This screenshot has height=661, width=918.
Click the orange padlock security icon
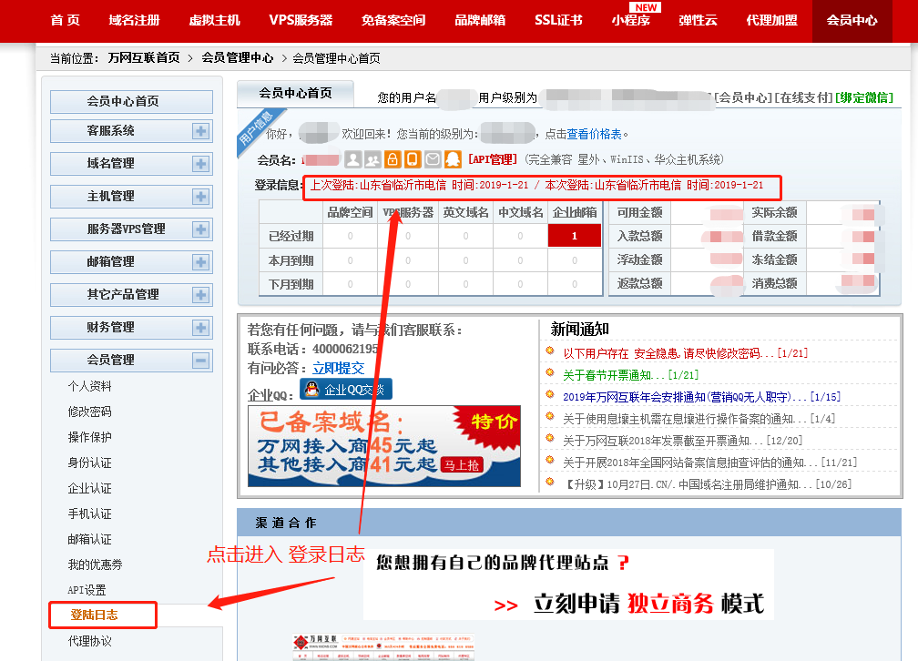coord(393,159)
